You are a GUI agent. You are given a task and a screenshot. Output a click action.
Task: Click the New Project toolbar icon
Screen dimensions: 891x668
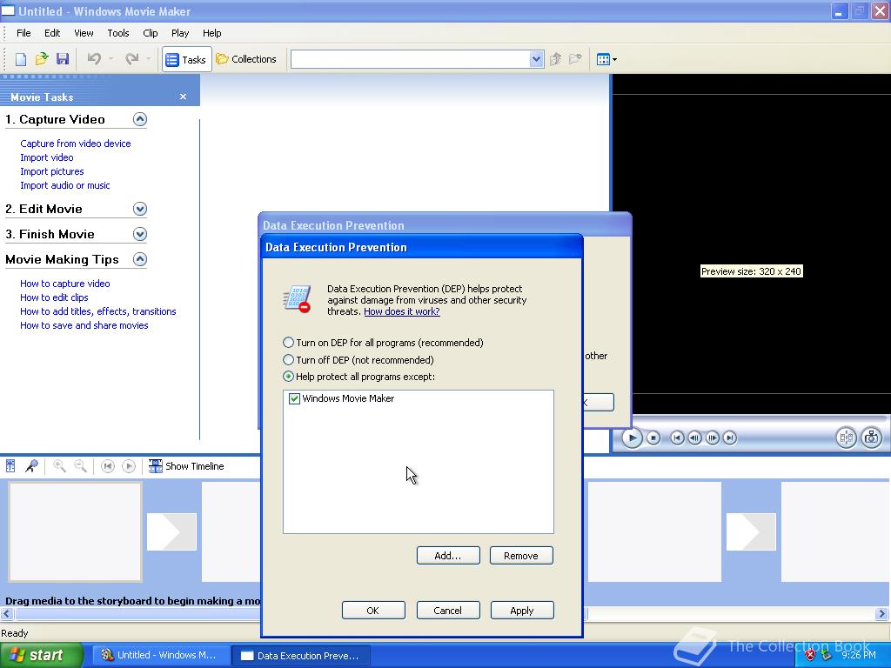tap(21, 59)
